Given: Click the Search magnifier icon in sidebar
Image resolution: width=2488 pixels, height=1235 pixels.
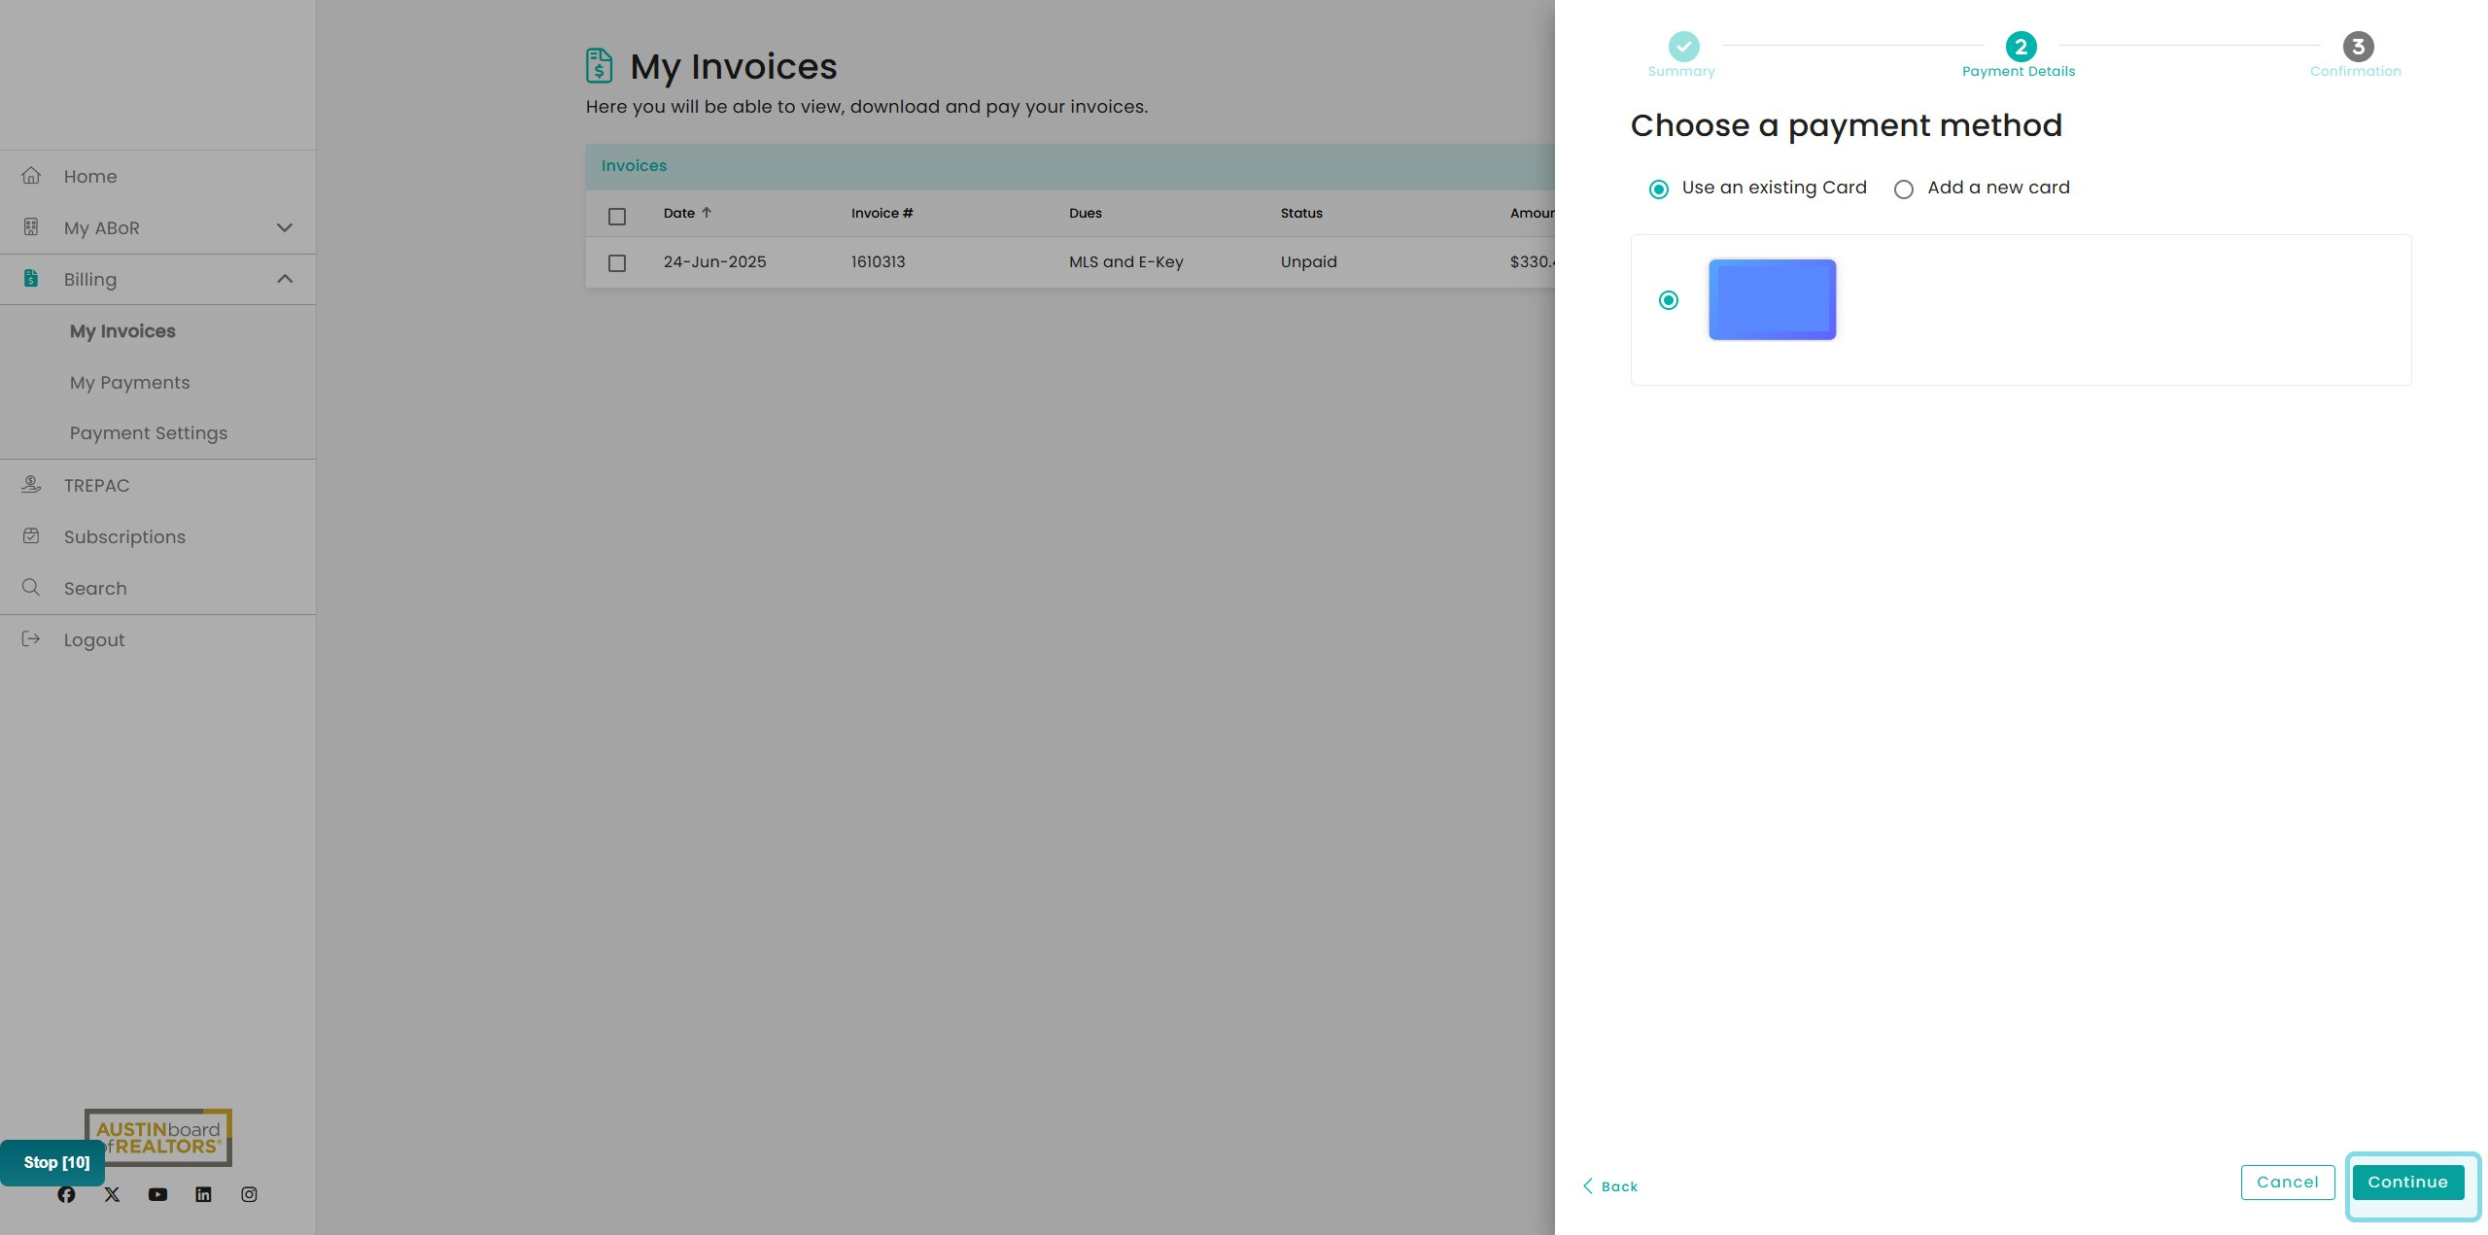Looking at the screenshot, I should pos(31,587).
